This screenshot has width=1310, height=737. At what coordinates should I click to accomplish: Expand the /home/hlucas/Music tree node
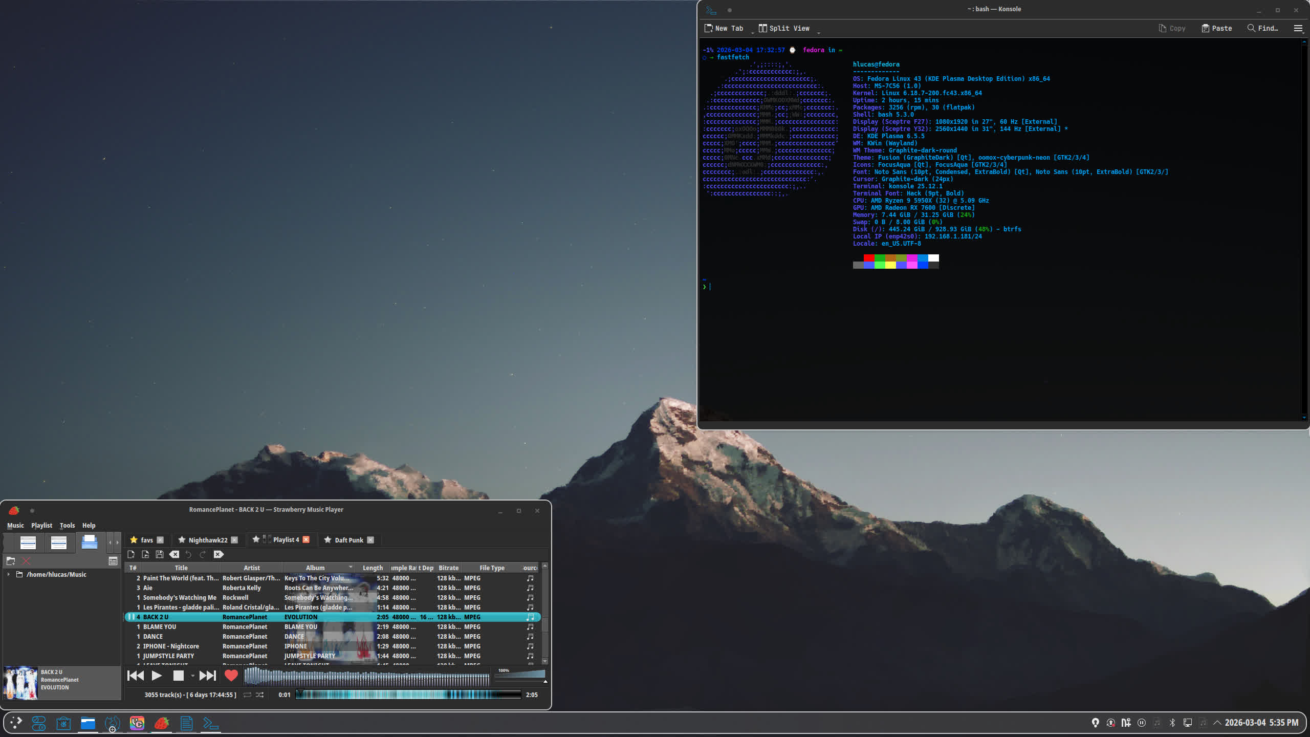[x=9, y=575]
